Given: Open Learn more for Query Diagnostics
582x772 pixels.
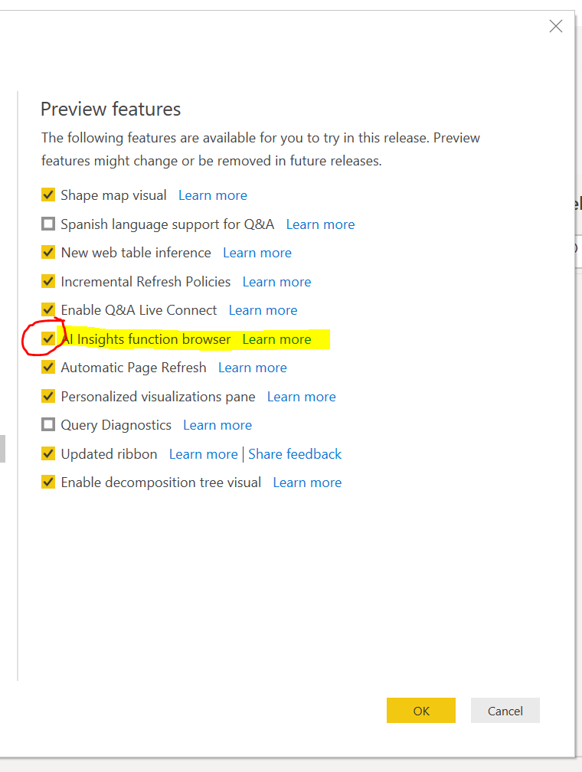Looking at the screenshot, I should click(x=217, y=425).
